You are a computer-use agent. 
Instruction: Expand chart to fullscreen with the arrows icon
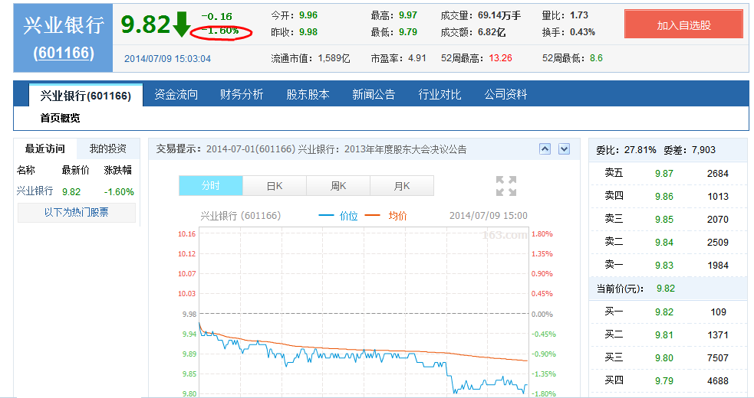point(506,186)
